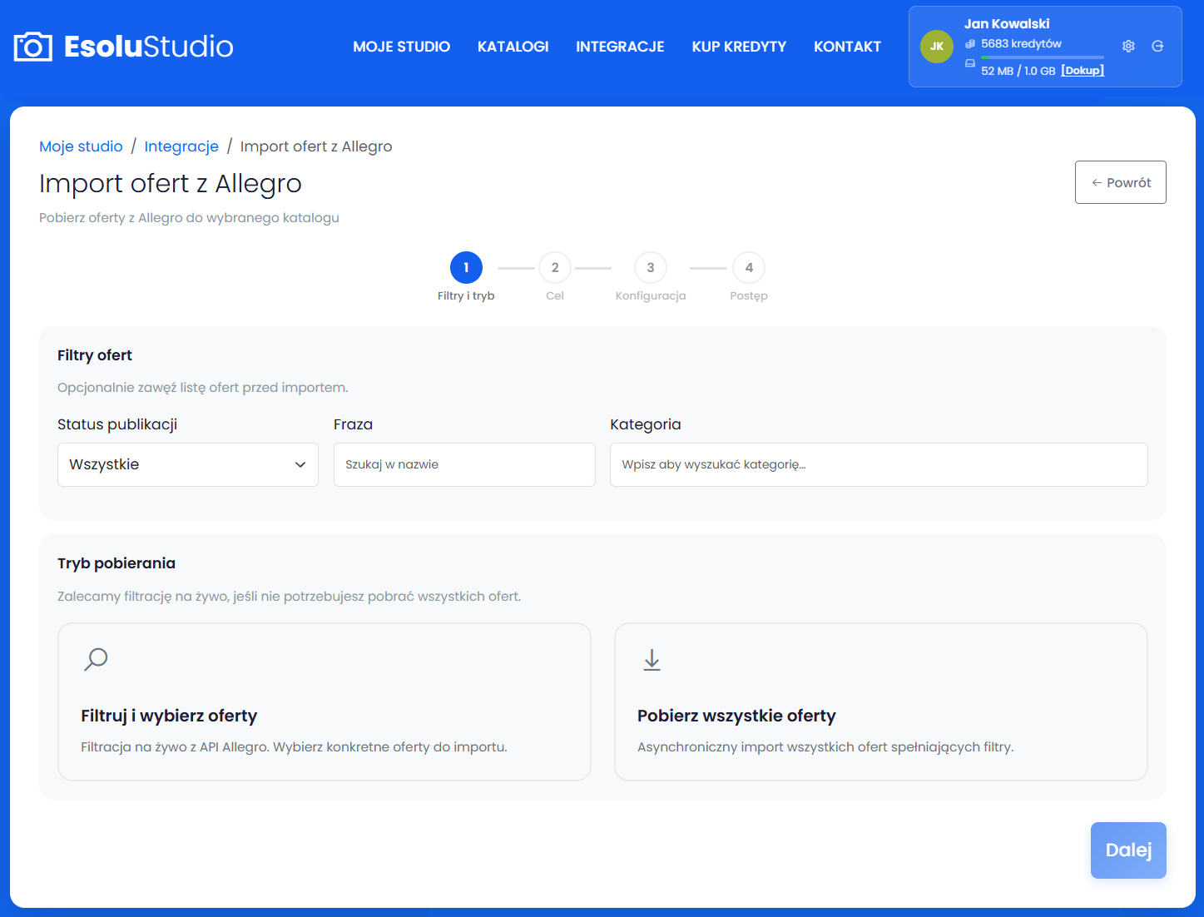Click the Filtry ofert section title
Viewport: 1204px width, 917px height.
[95, 355]
